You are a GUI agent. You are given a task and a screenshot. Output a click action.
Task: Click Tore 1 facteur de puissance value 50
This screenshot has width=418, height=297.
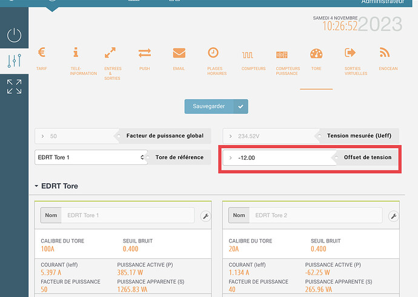44,289
